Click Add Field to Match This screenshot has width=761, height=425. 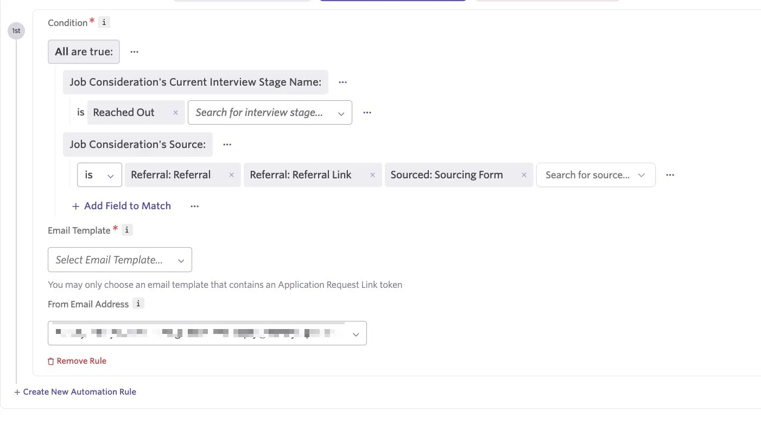122,206
